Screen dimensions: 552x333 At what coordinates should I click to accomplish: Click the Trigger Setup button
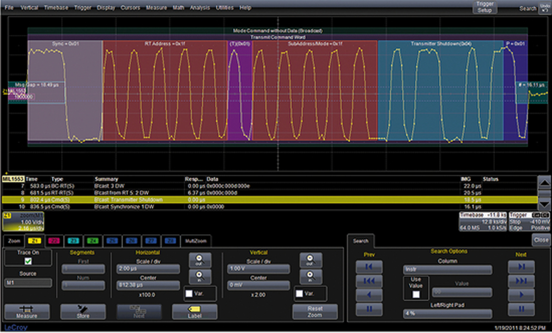484,7
